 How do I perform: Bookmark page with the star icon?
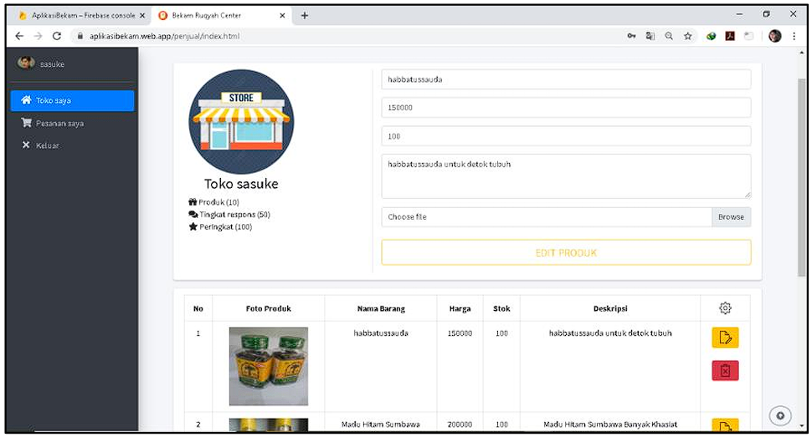[687, 36]
